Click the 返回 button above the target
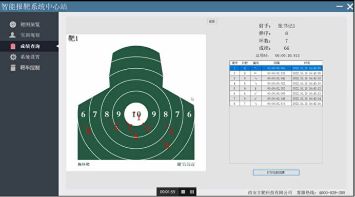 (x=212, y=21)
